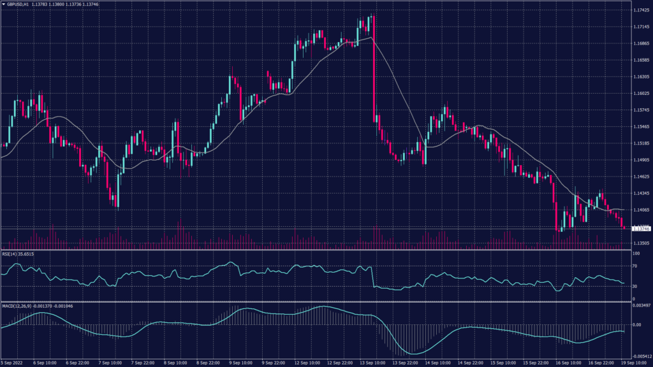Viewport: 653px width, 367px height.
Task: Click the 70 level label in the RSI panel
Action: coord(635,266)
